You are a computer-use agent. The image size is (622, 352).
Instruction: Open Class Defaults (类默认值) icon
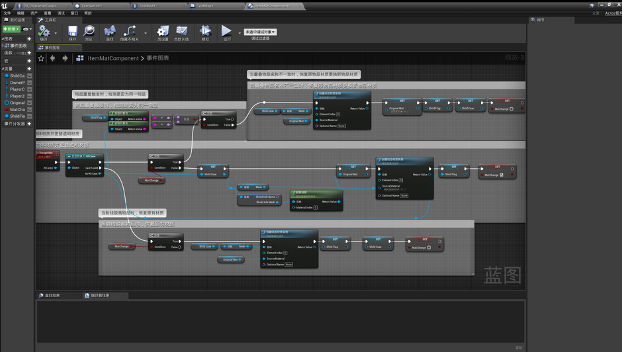click(x=182, y=31)
